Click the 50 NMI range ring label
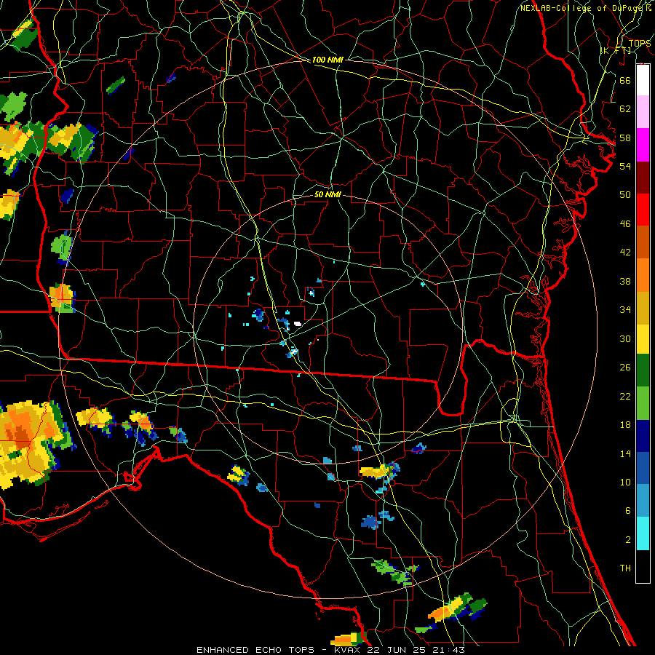 327,194
